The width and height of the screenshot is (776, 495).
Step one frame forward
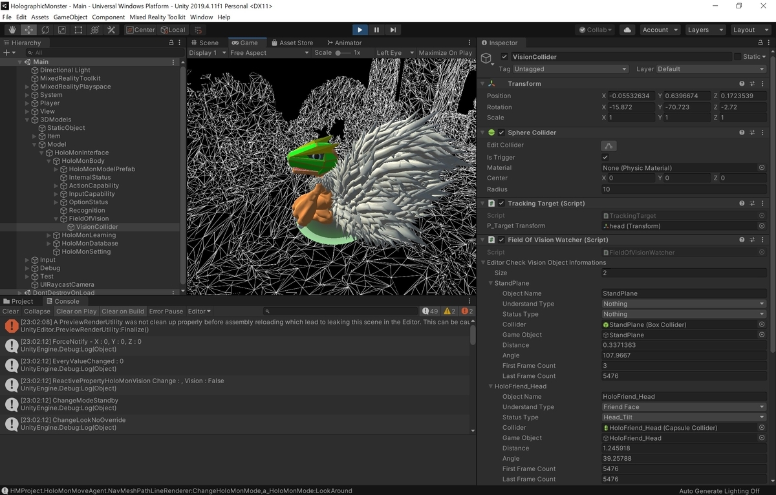click(x=393, y=30)
